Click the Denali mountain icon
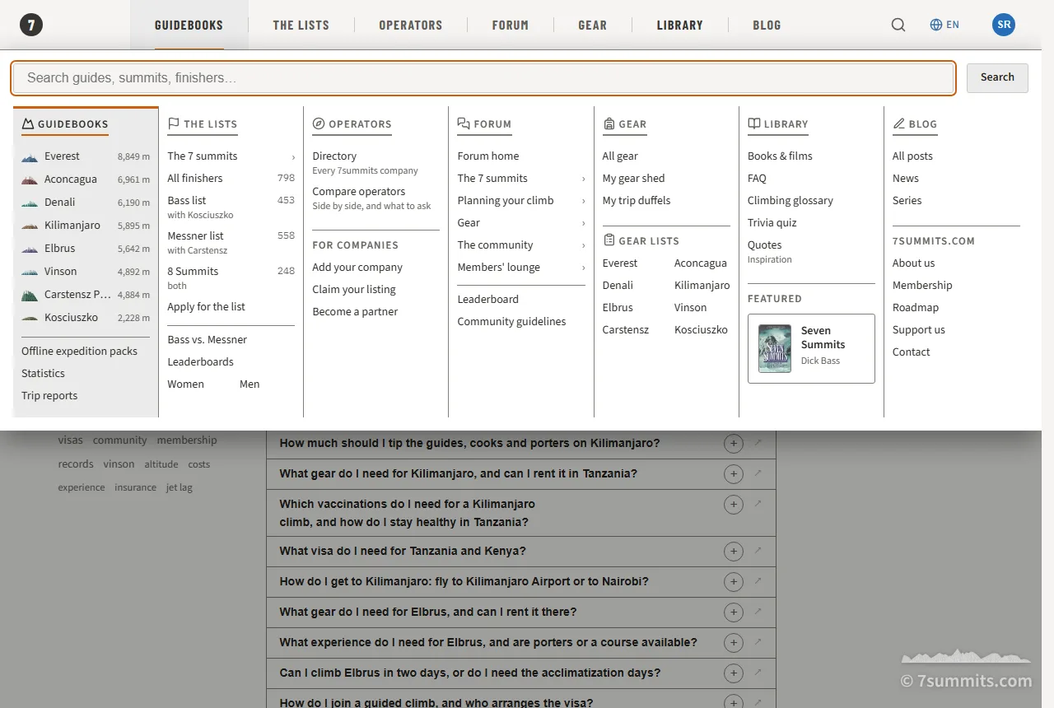This screenshot has width=1054, height=708. pyautogui.click(x=30, y=203)
